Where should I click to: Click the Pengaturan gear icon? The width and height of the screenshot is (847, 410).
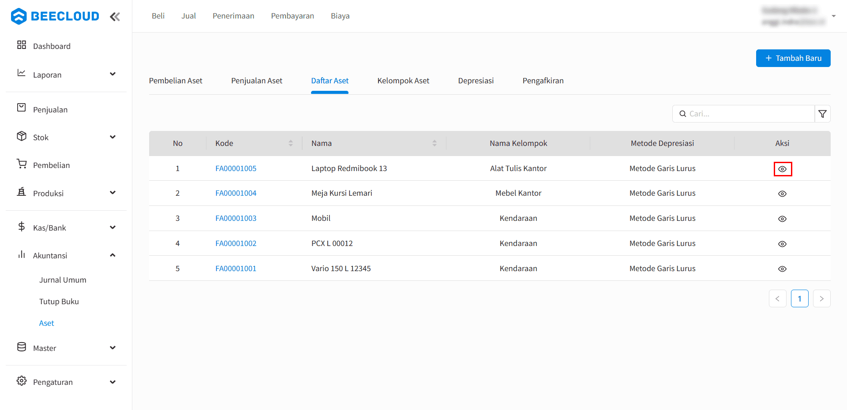click(x=22, y=381)
